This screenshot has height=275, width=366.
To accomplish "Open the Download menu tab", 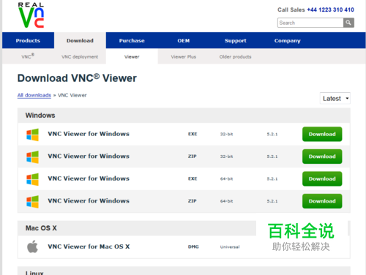I will tap(80, 40).
